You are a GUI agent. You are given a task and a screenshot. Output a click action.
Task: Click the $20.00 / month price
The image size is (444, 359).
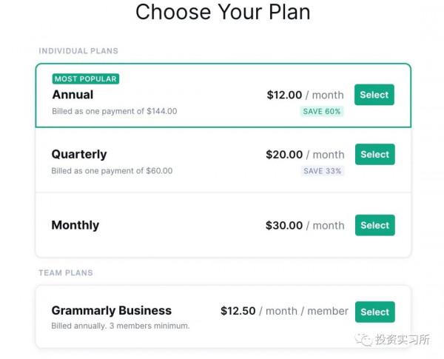click(305, 155)
